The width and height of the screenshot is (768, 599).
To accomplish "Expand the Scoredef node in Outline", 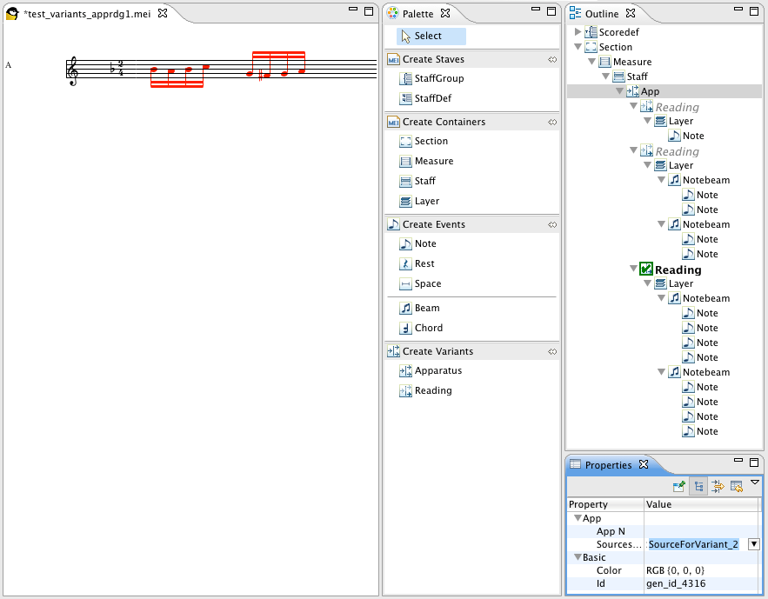I will 578,32.
